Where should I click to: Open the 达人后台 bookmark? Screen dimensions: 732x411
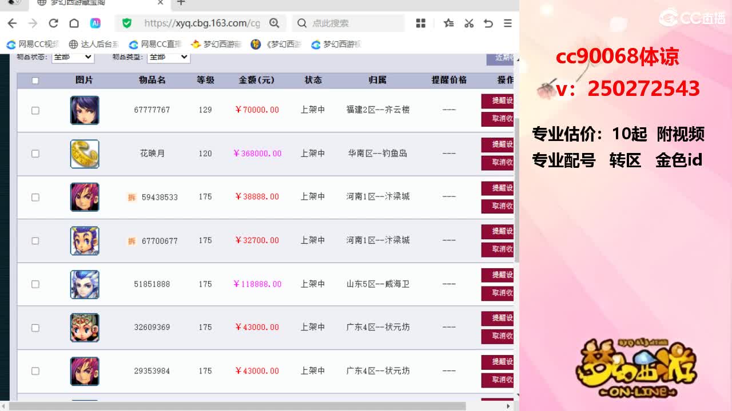click(94, 44)
